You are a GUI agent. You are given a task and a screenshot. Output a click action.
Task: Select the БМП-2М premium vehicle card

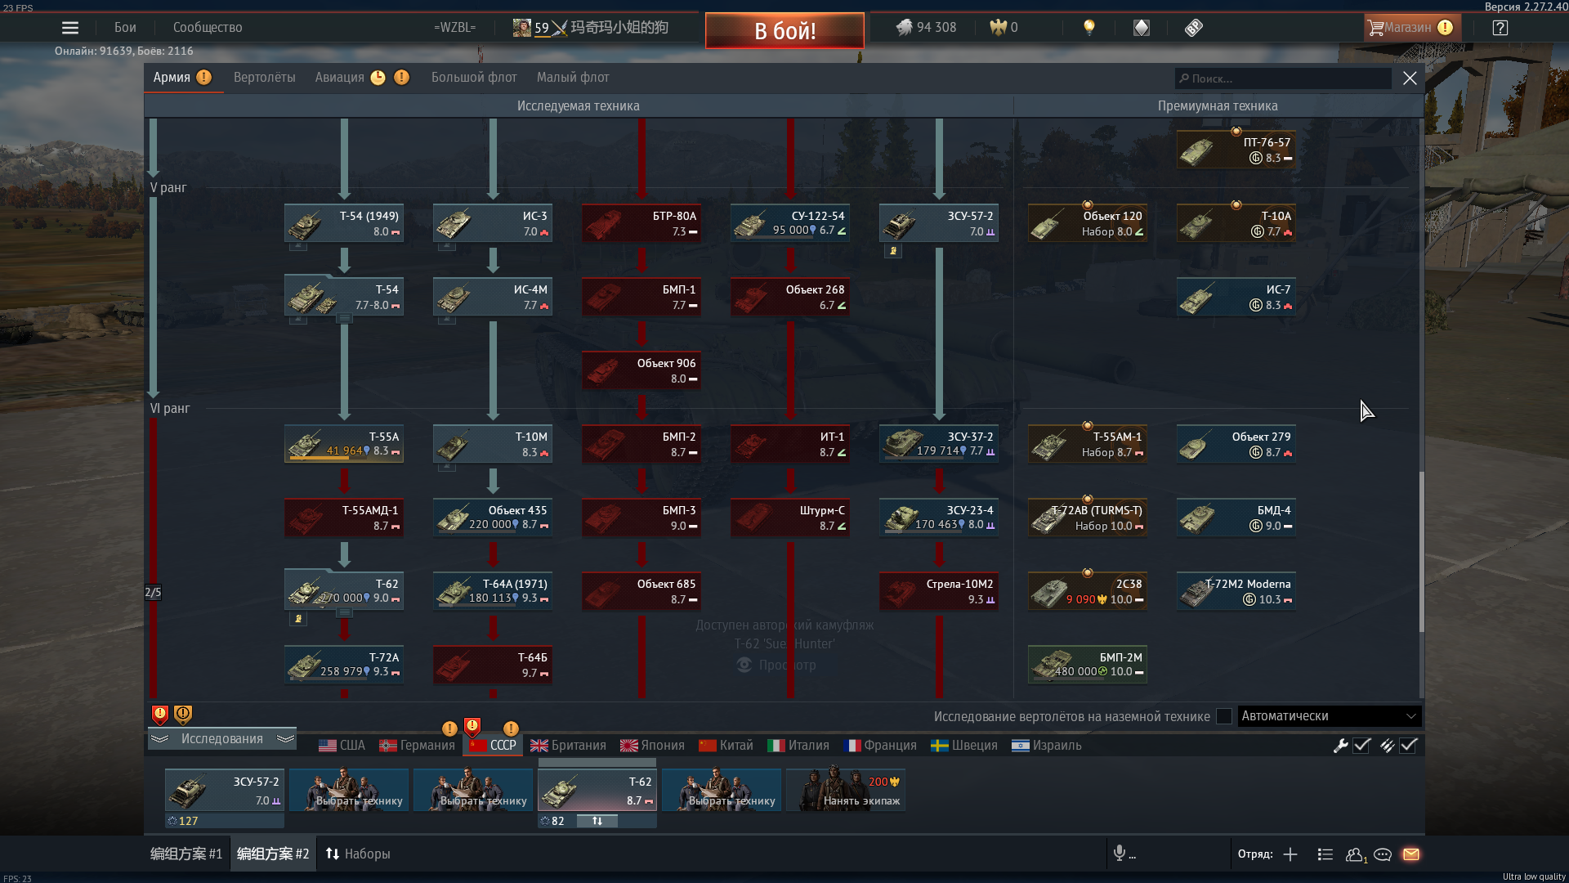1088,665
